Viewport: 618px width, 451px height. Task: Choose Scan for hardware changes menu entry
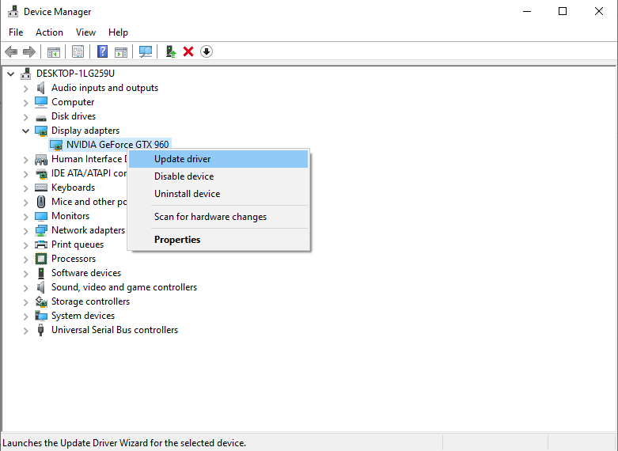[x=218, y=217]
